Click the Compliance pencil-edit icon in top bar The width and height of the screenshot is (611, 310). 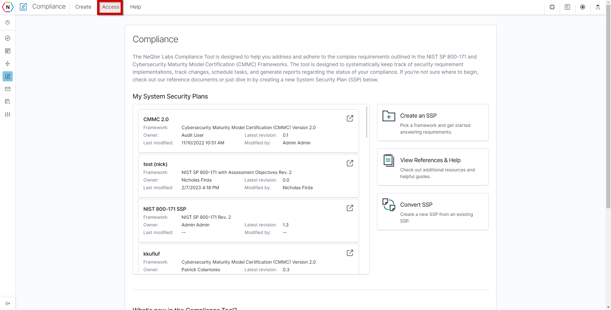(24, 7)
